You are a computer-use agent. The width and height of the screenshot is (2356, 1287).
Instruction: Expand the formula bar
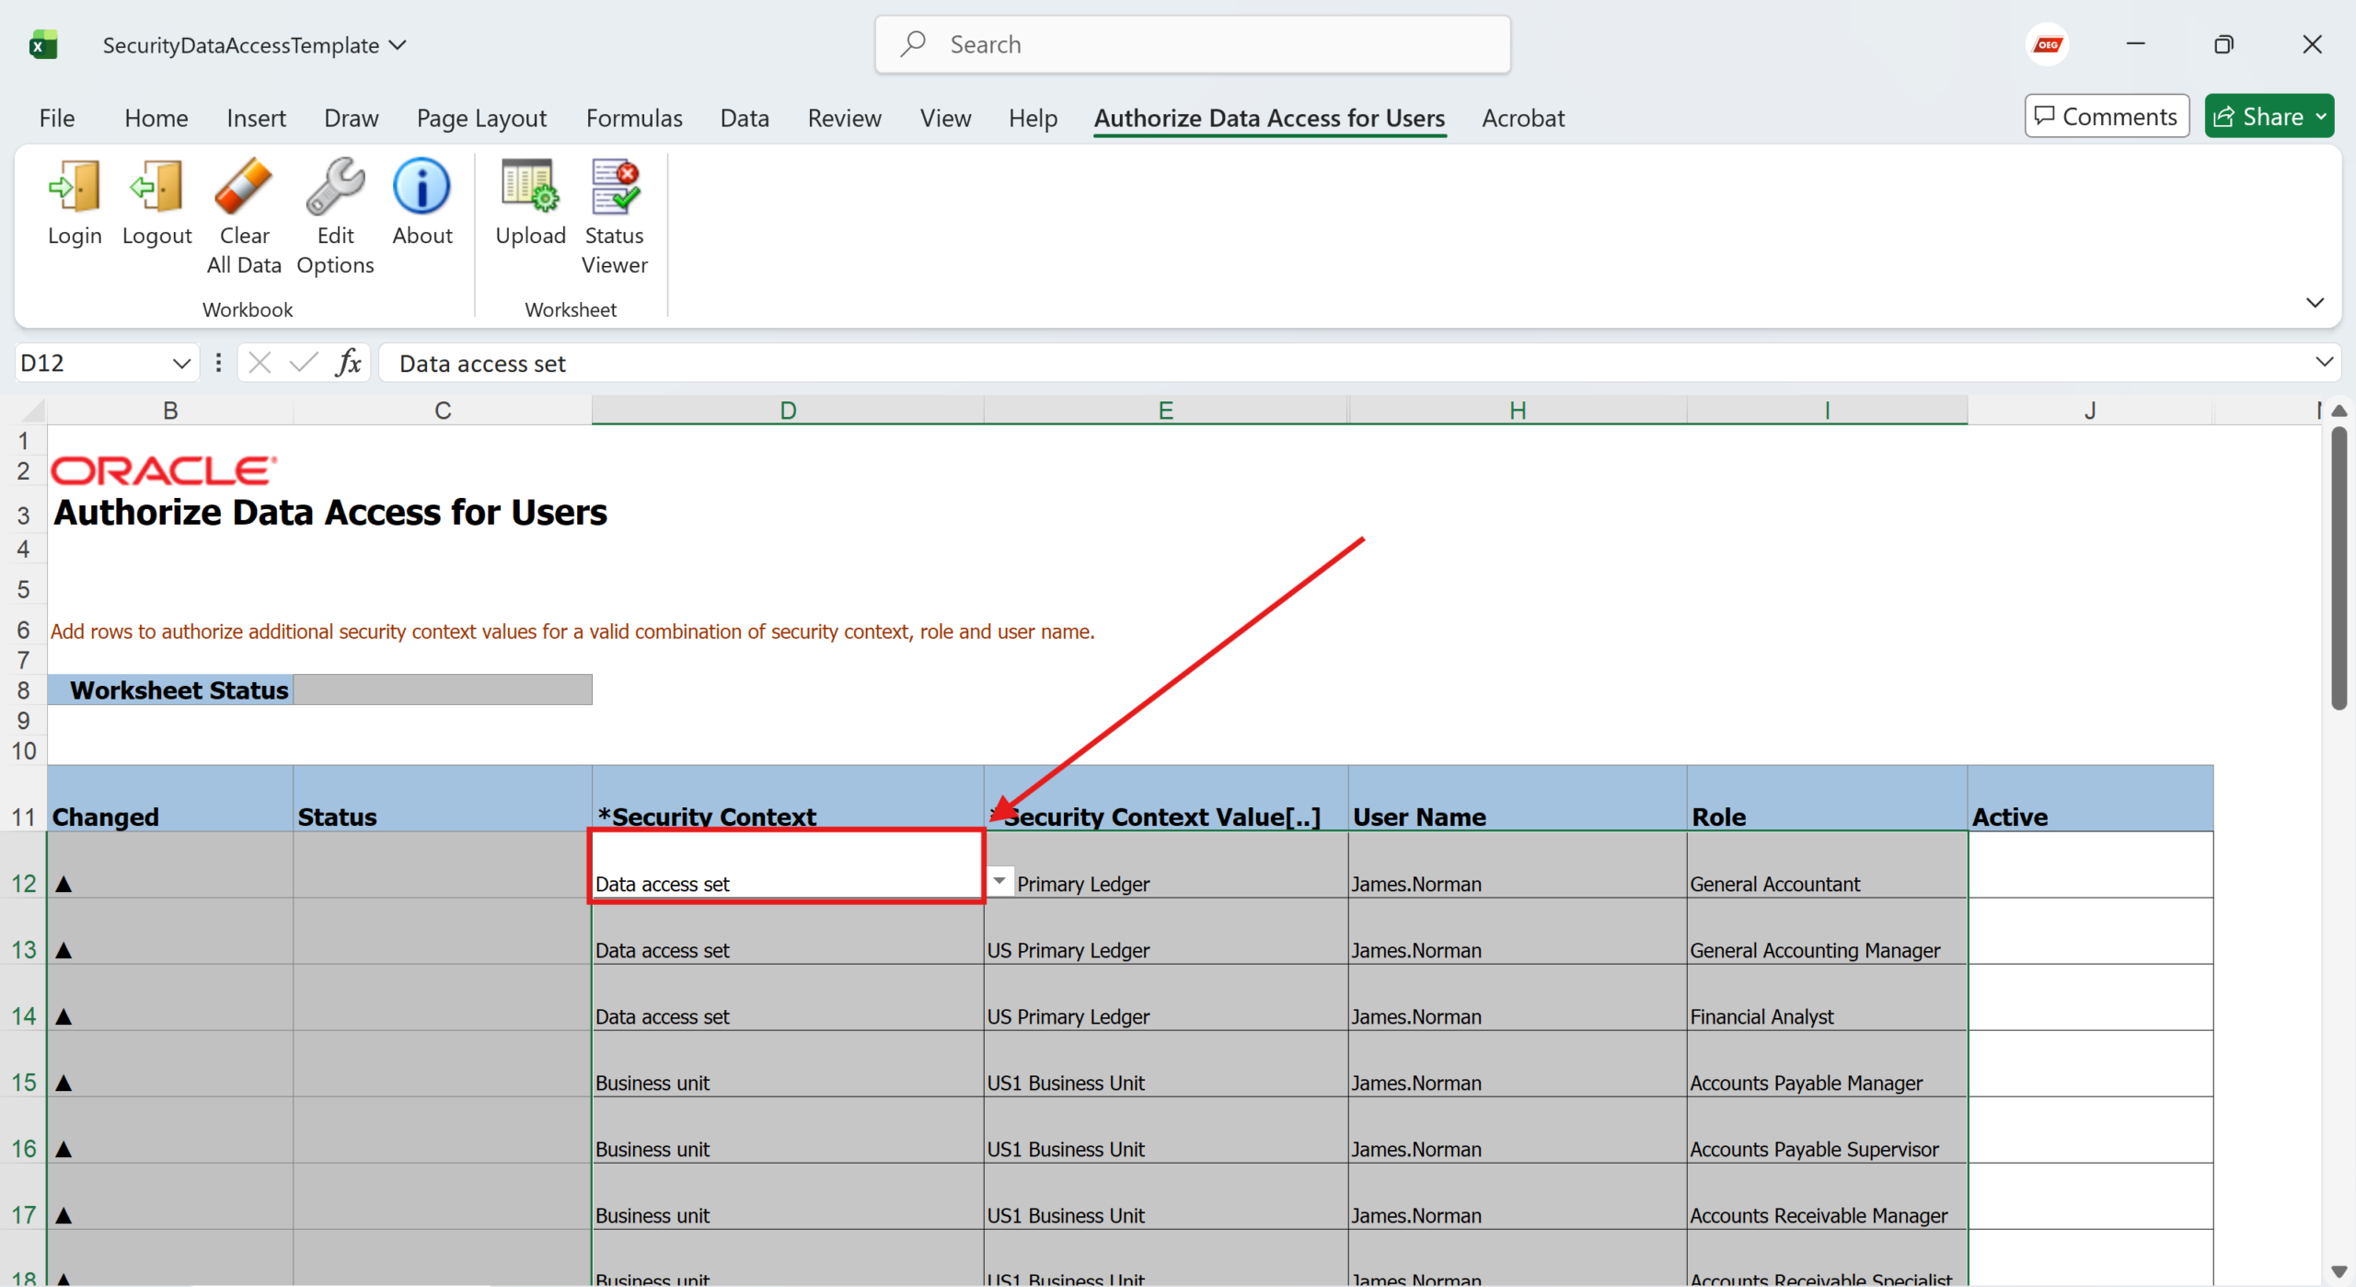pyautogui.click(x=2323, y=363)
